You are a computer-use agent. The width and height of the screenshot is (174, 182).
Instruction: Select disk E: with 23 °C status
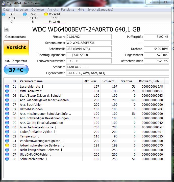pos(33,18)
